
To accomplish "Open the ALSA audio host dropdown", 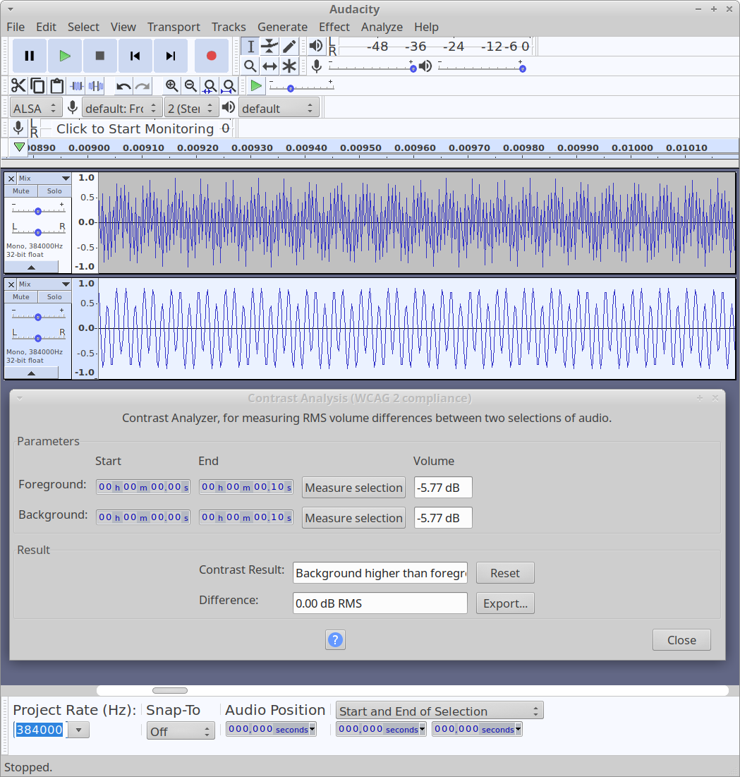I will coord(36,108).
